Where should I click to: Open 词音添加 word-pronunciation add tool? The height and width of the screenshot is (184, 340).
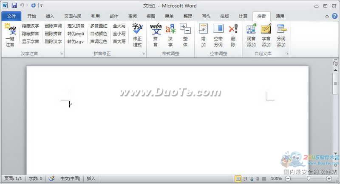[251, 34]
